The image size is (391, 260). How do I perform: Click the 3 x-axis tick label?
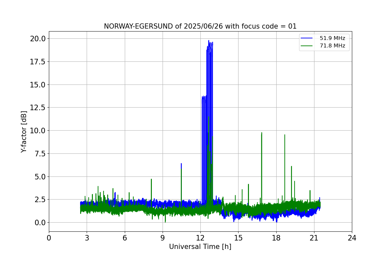tap(87, 238)
